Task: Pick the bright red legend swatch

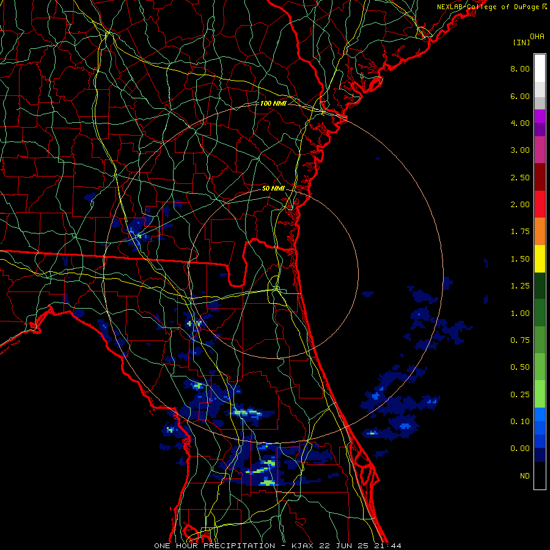Action: [540, 204]
